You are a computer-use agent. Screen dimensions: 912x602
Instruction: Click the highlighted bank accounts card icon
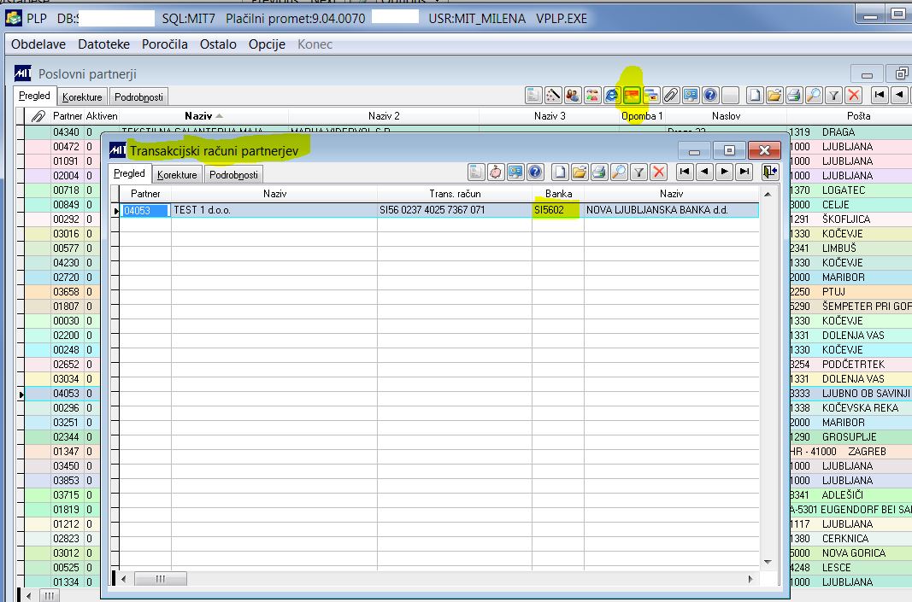pos(631,96)
